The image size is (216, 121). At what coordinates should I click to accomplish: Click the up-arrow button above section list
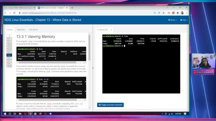click(9, 36)
